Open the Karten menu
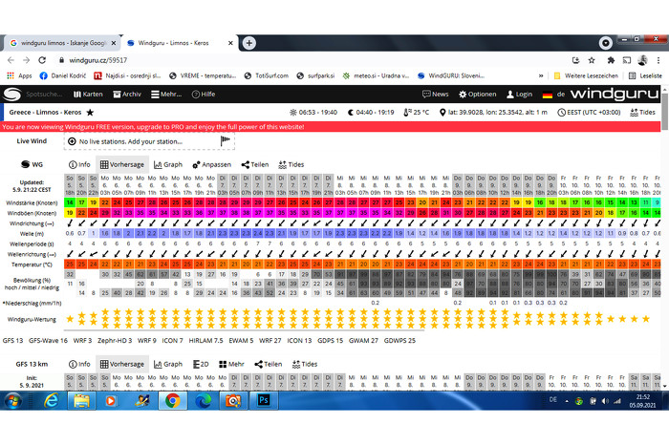The height and width of the screenshot is (445, 669). click(88, 95)
